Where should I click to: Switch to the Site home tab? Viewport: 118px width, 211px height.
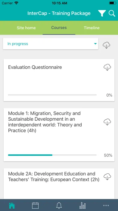[26, 28]
